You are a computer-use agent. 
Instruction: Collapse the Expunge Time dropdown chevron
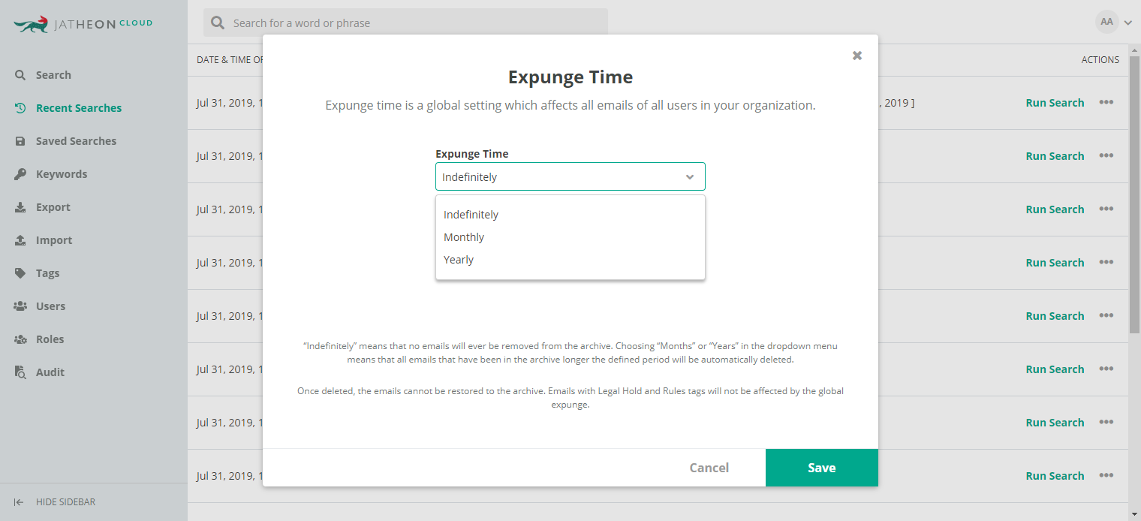tap(690, 177)
